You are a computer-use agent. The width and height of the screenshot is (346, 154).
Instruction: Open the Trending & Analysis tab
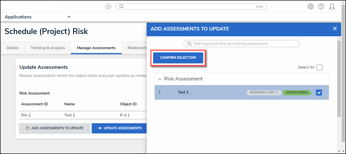(48, 48)
